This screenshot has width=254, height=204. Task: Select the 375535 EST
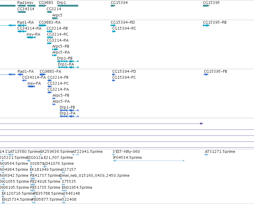click(69, 182)
